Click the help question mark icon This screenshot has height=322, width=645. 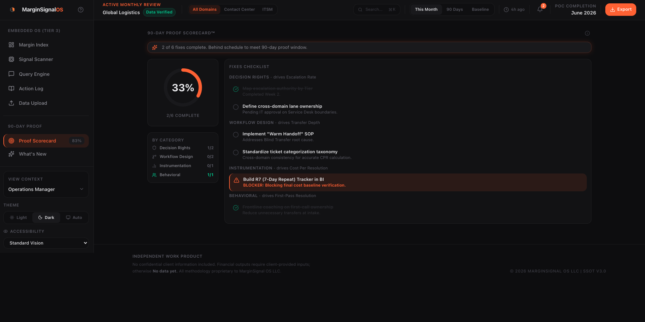(81, 10)
